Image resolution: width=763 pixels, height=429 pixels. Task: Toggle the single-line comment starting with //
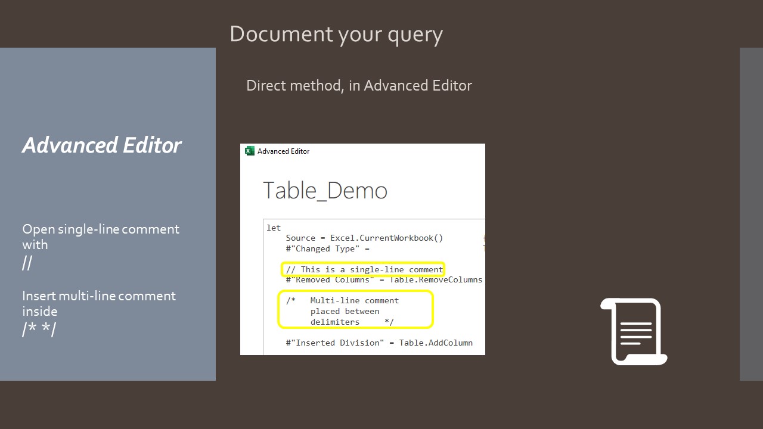pos(365,269)
